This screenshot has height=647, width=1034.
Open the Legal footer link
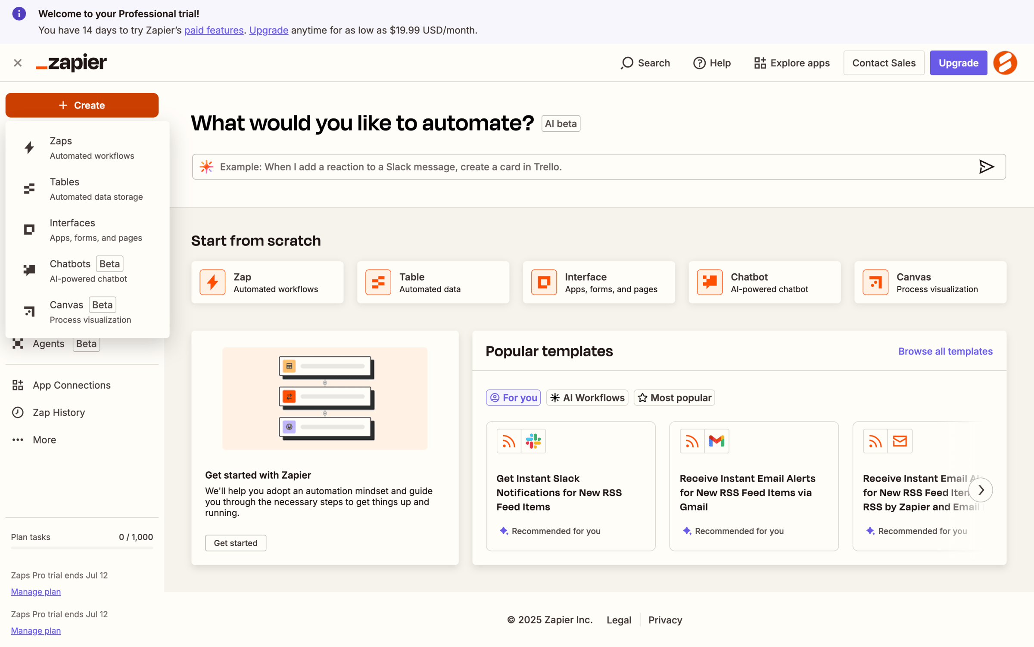(619, 620)
